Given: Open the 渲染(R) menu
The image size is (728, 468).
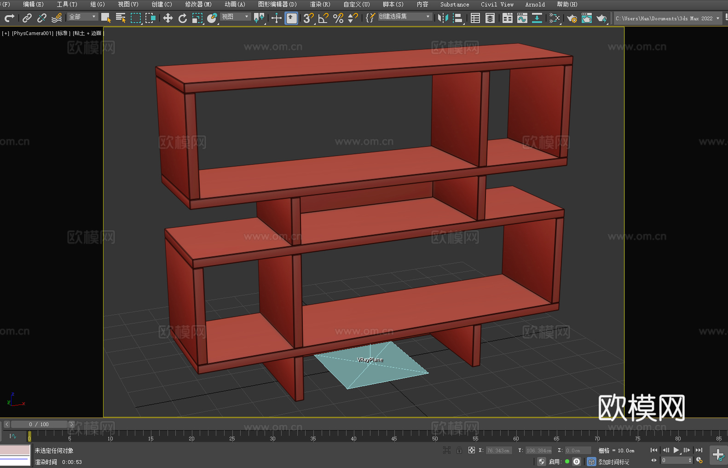Looking at the screenshot, I should tap(320, 4).
